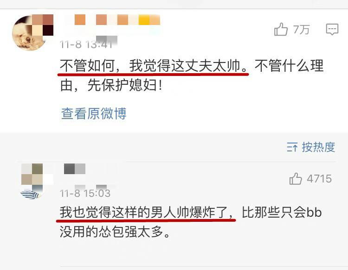This screenshot has width=348, height=270.
Task: Open replies via the speech bubble icon
Action: tap(332, 29)
